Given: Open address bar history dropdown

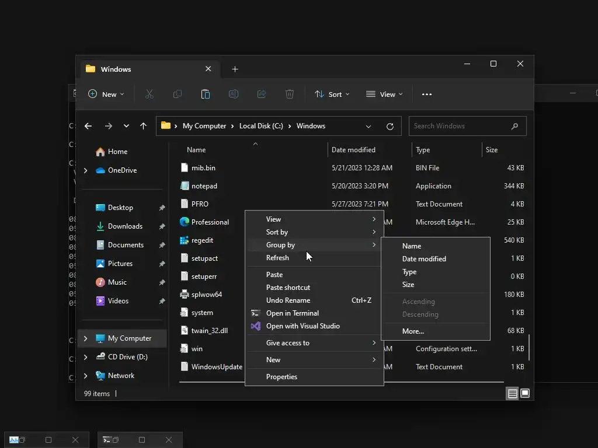Looking at the screenshot, I should click(x=368, y=127).
